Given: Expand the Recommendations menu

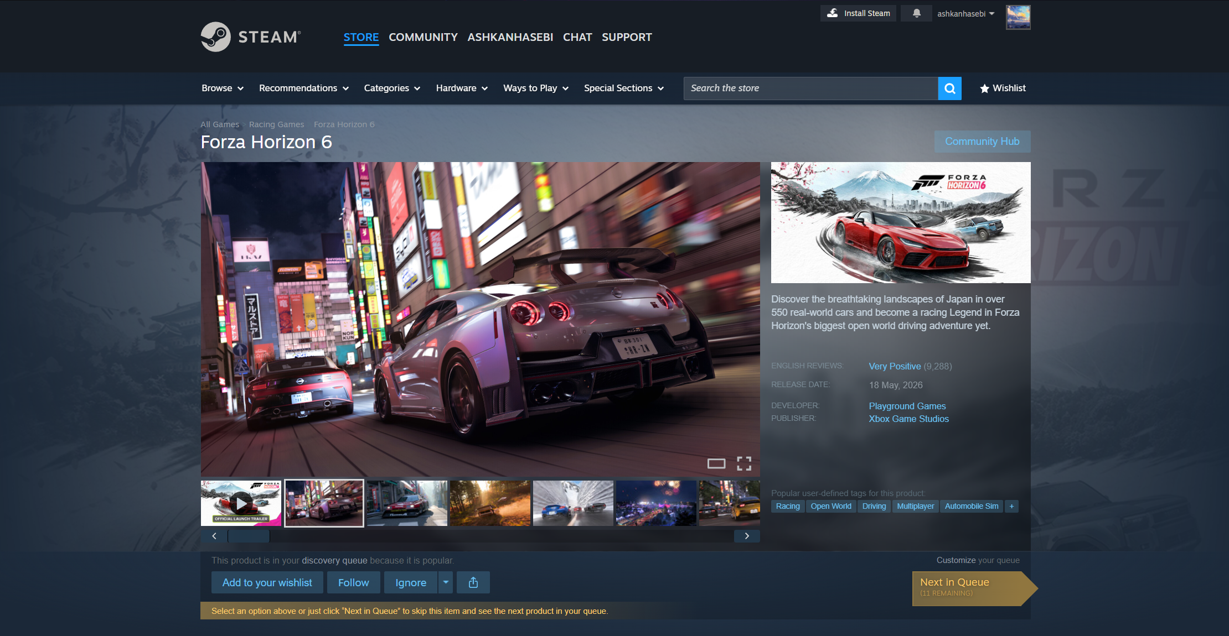Looking at the screenshot, I should coord(304,88).
